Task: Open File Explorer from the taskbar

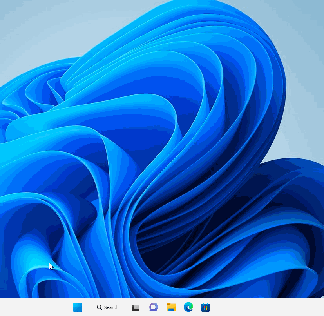Action: (171, 307)
